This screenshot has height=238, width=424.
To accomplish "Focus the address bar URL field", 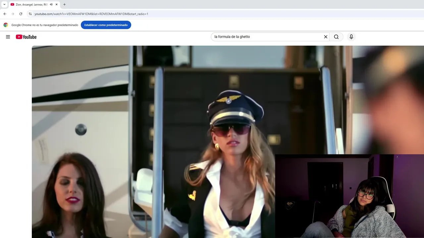I will 225,14.
